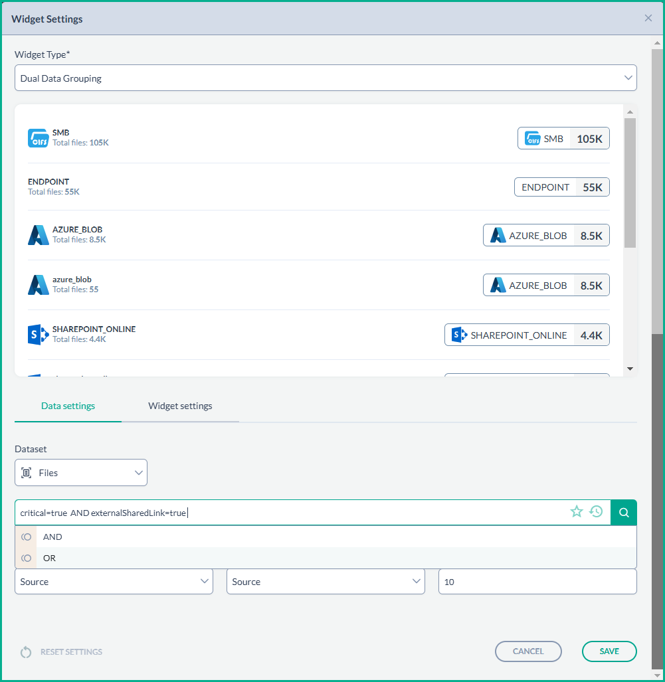The image size is (665, 682).
Task: Switch to the Widget settings tab
Action: [180, 406]
